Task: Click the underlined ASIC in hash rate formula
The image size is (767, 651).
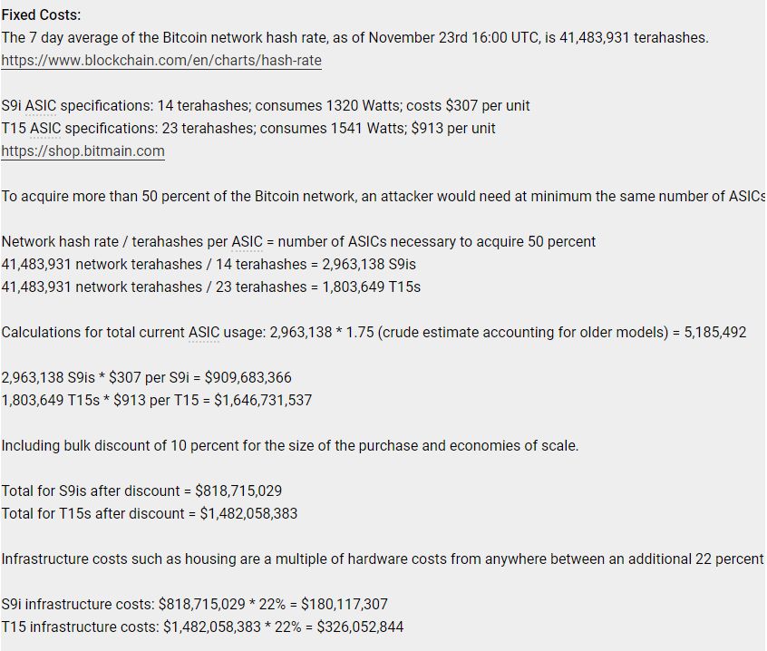Action: [x=247, y=241]
